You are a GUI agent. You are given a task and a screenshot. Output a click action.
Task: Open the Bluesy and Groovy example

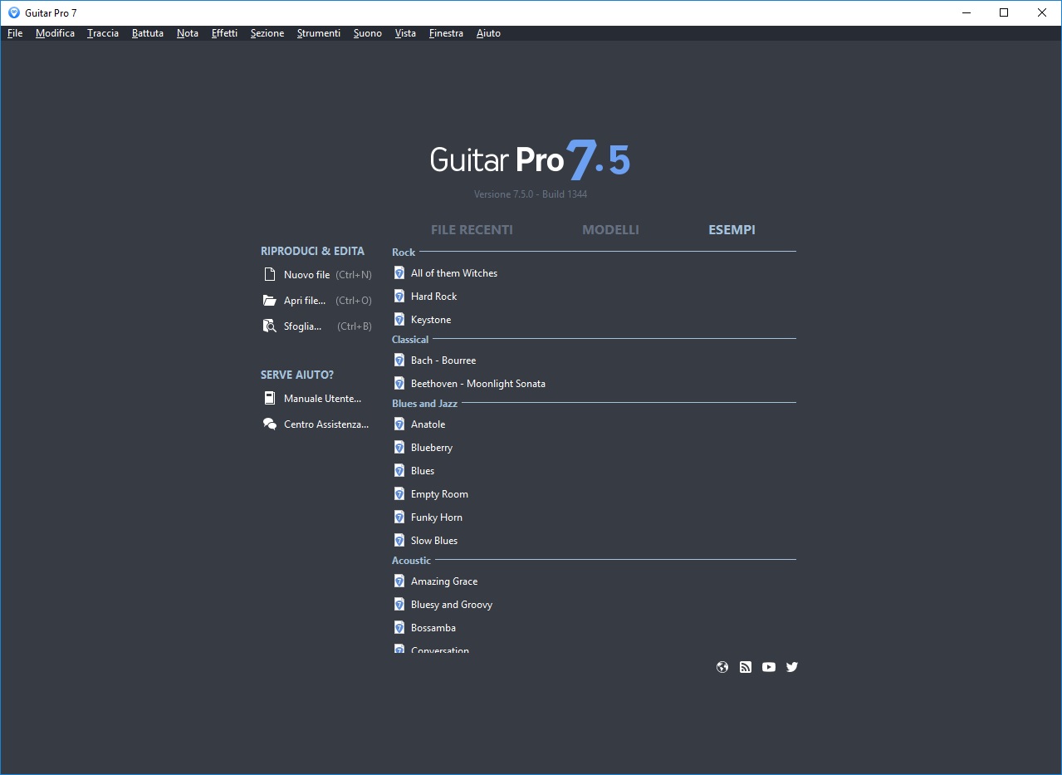click(x=452, y=604)
